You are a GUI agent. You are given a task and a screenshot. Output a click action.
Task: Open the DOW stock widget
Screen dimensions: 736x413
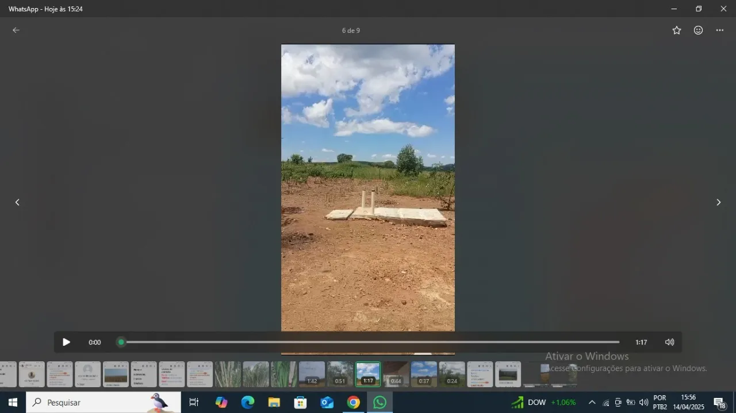coord(543,402)
